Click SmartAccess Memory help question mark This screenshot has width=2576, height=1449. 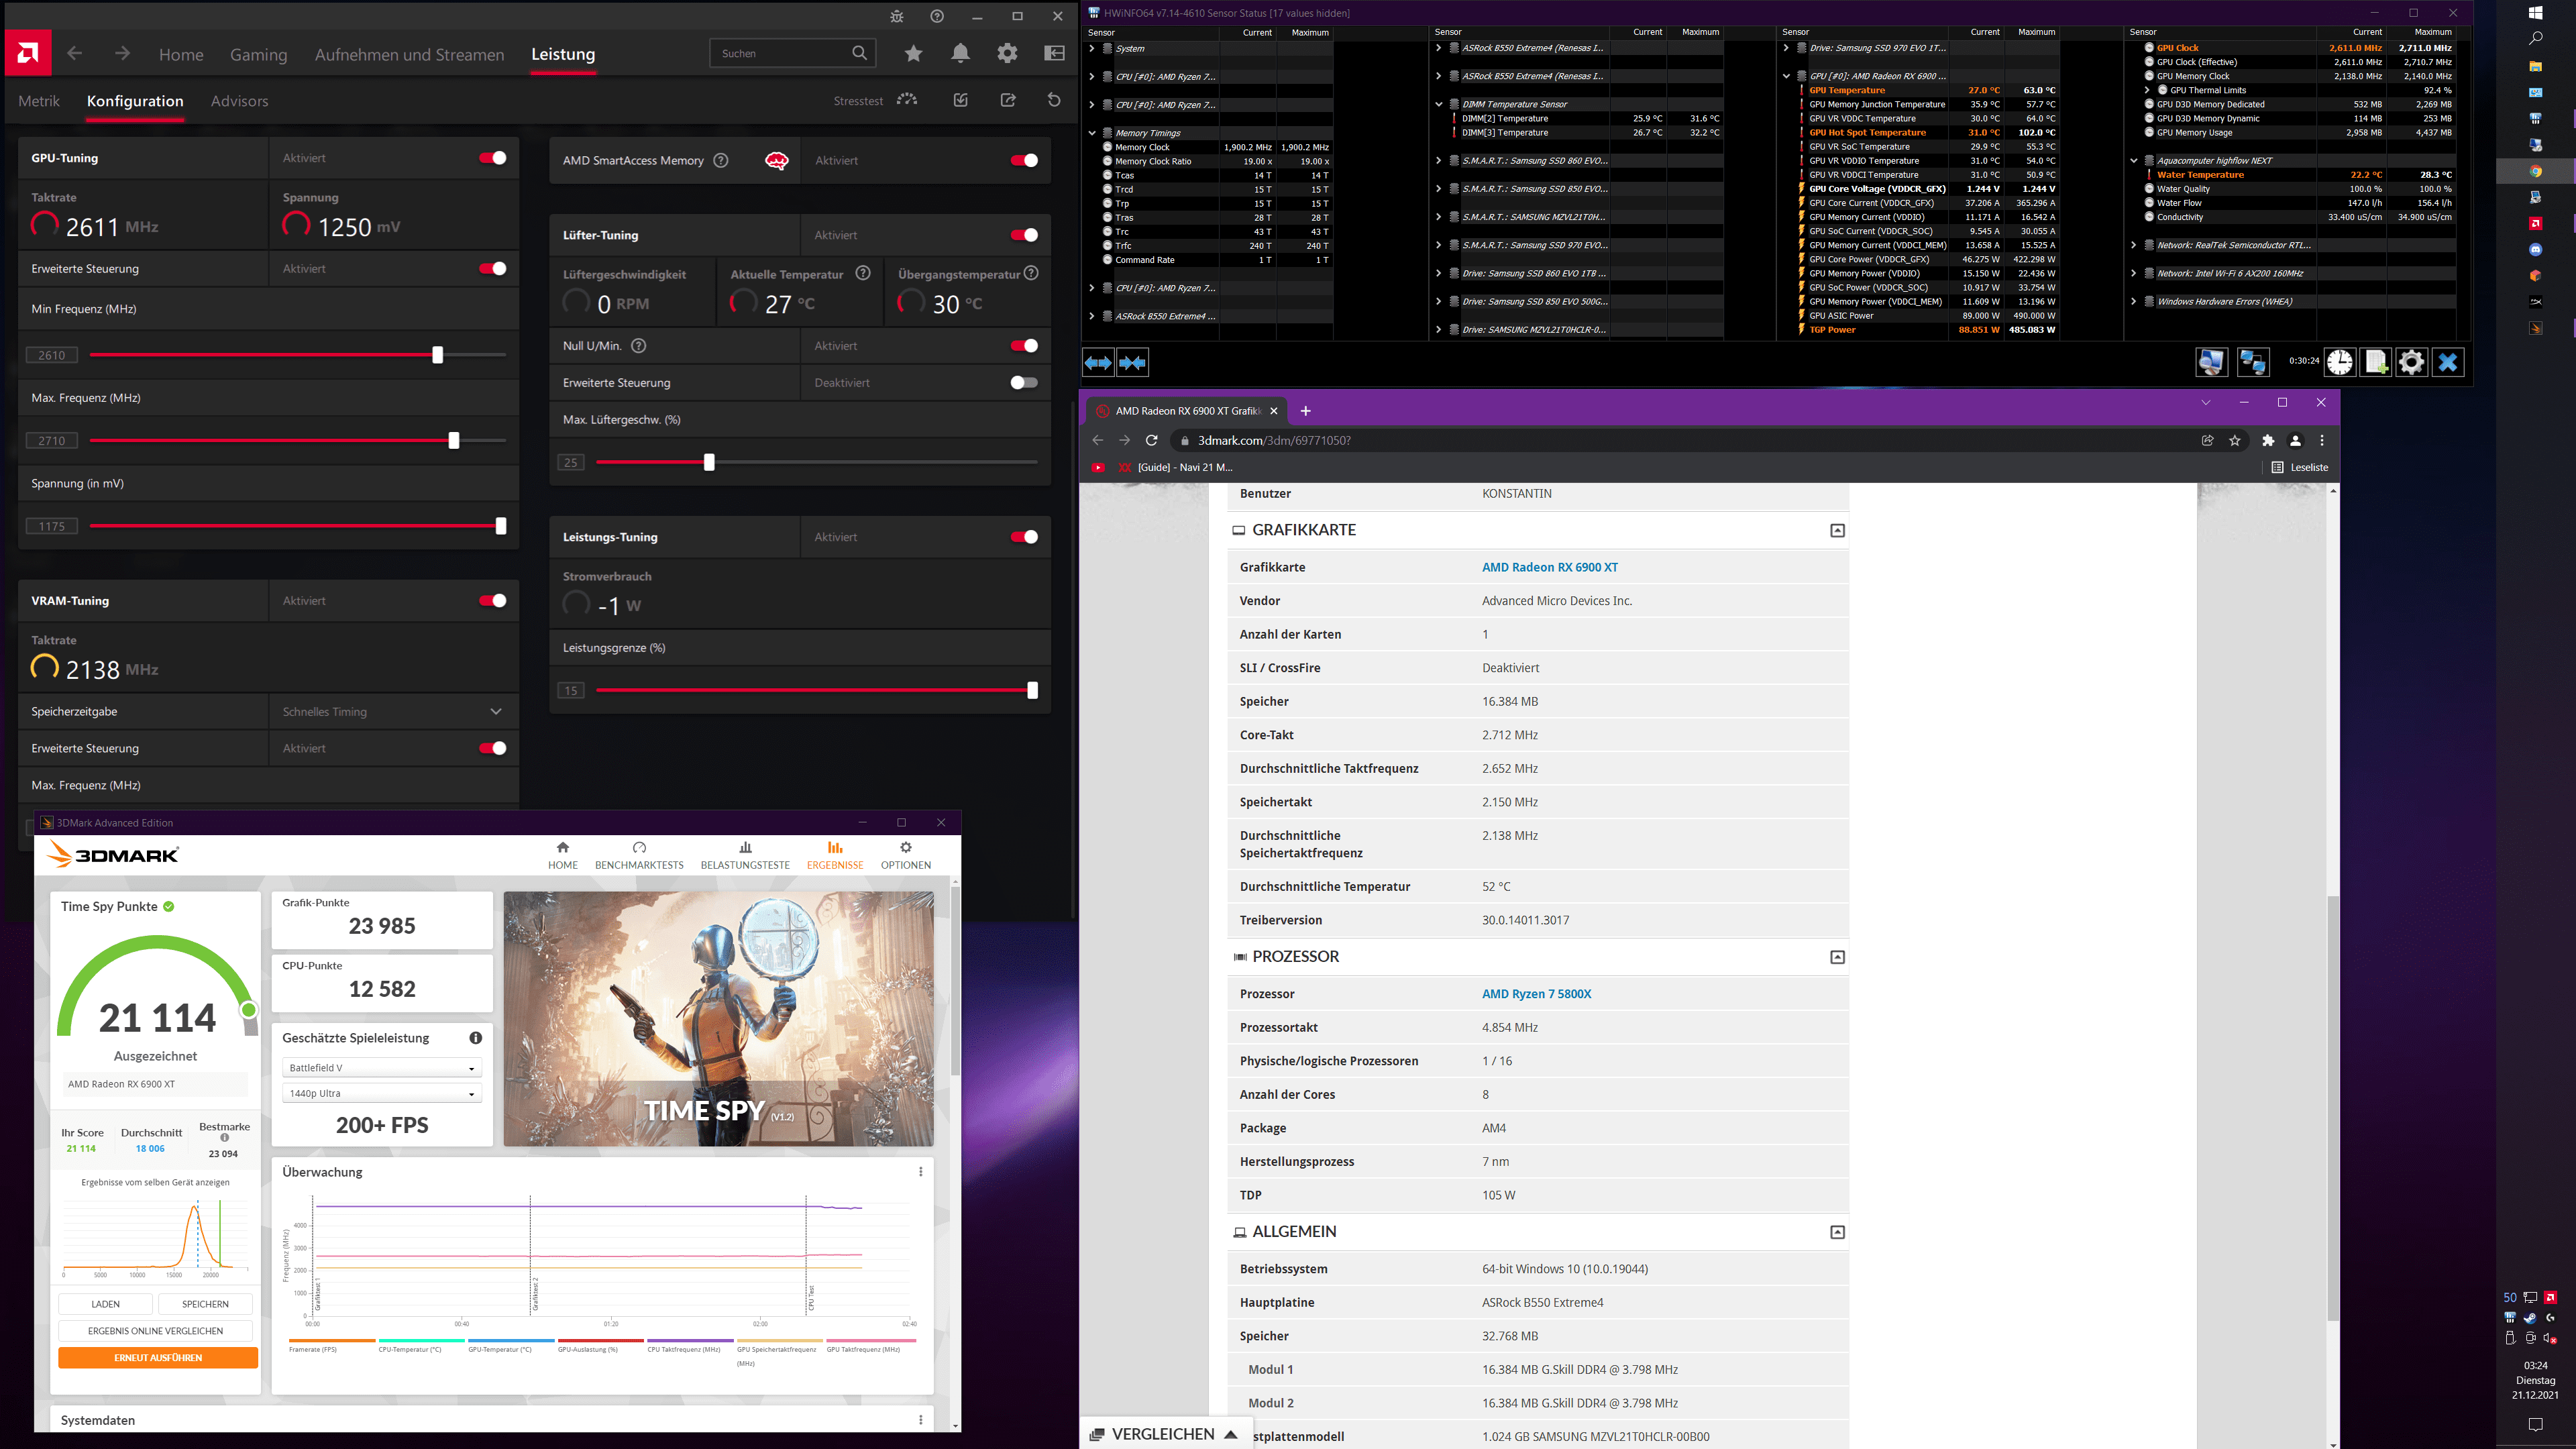coord(721,160)
